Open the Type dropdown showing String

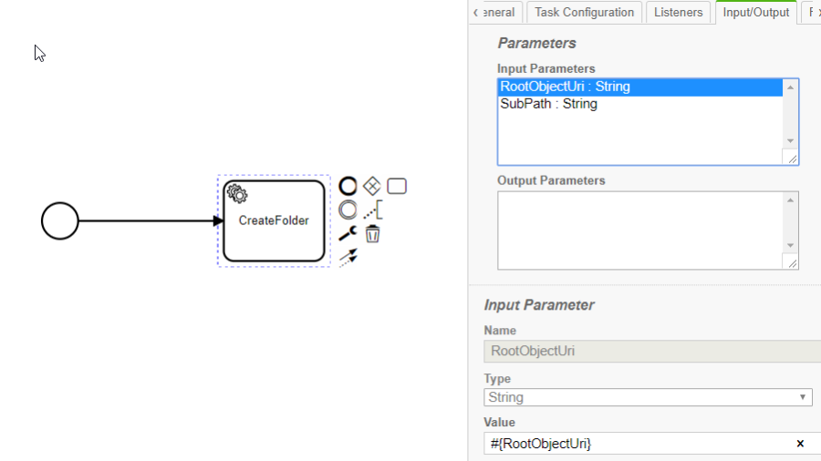(x=648, y=397)
